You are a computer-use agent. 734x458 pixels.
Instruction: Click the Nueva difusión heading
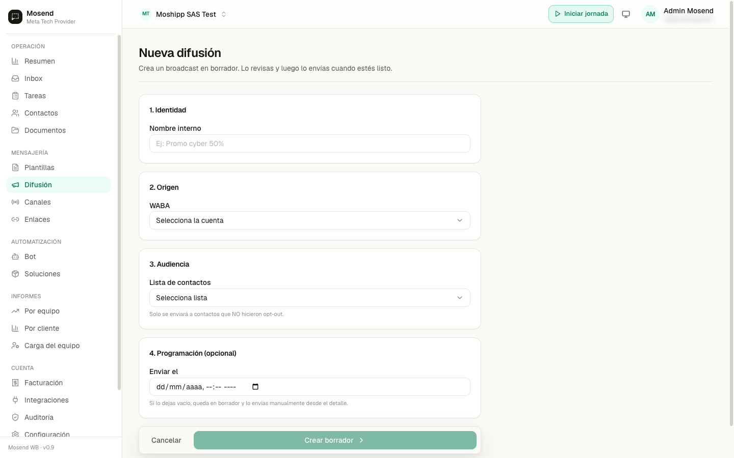(x=180, y=53)
